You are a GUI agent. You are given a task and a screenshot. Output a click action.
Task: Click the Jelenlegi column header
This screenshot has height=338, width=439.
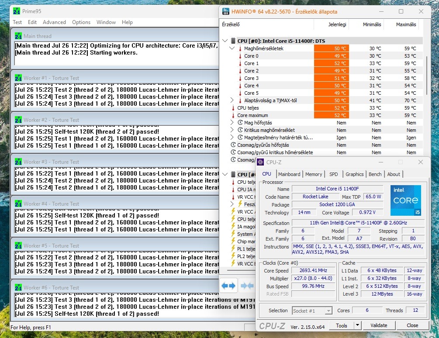point(332,24)
